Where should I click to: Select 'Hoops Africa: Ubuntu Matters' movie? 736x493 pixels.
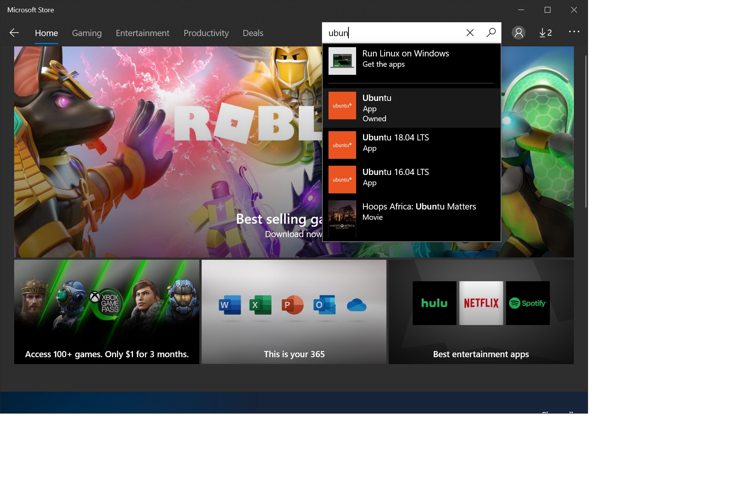click(x=412, y=219)
